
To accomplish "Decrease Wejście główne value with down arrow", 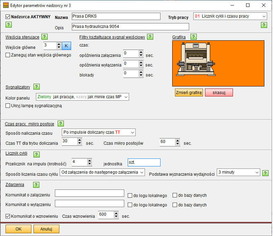I will point(59,48).
